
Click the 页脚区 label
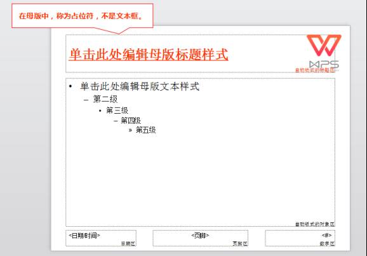(240, 243)
